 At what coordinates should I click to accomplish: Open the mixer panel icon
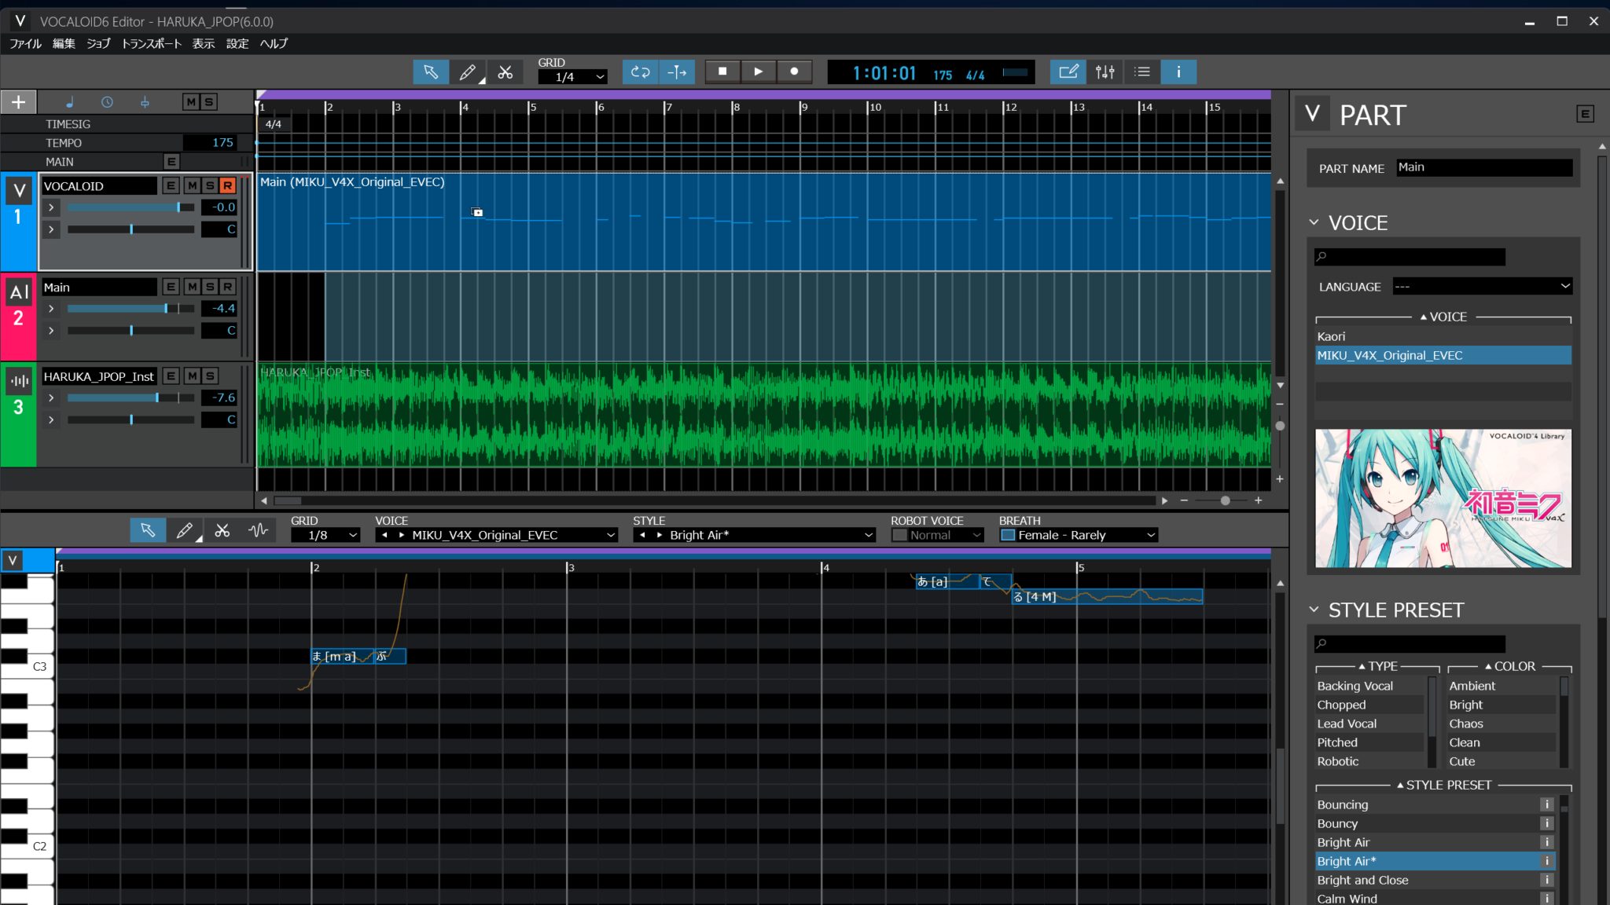click(x=1105, y=72)
